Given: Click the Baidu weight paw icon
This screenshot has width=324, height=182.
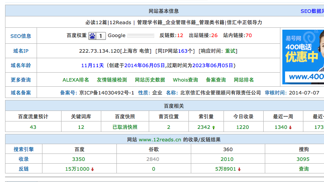Looking at the screenshot, I should point(92,36).
